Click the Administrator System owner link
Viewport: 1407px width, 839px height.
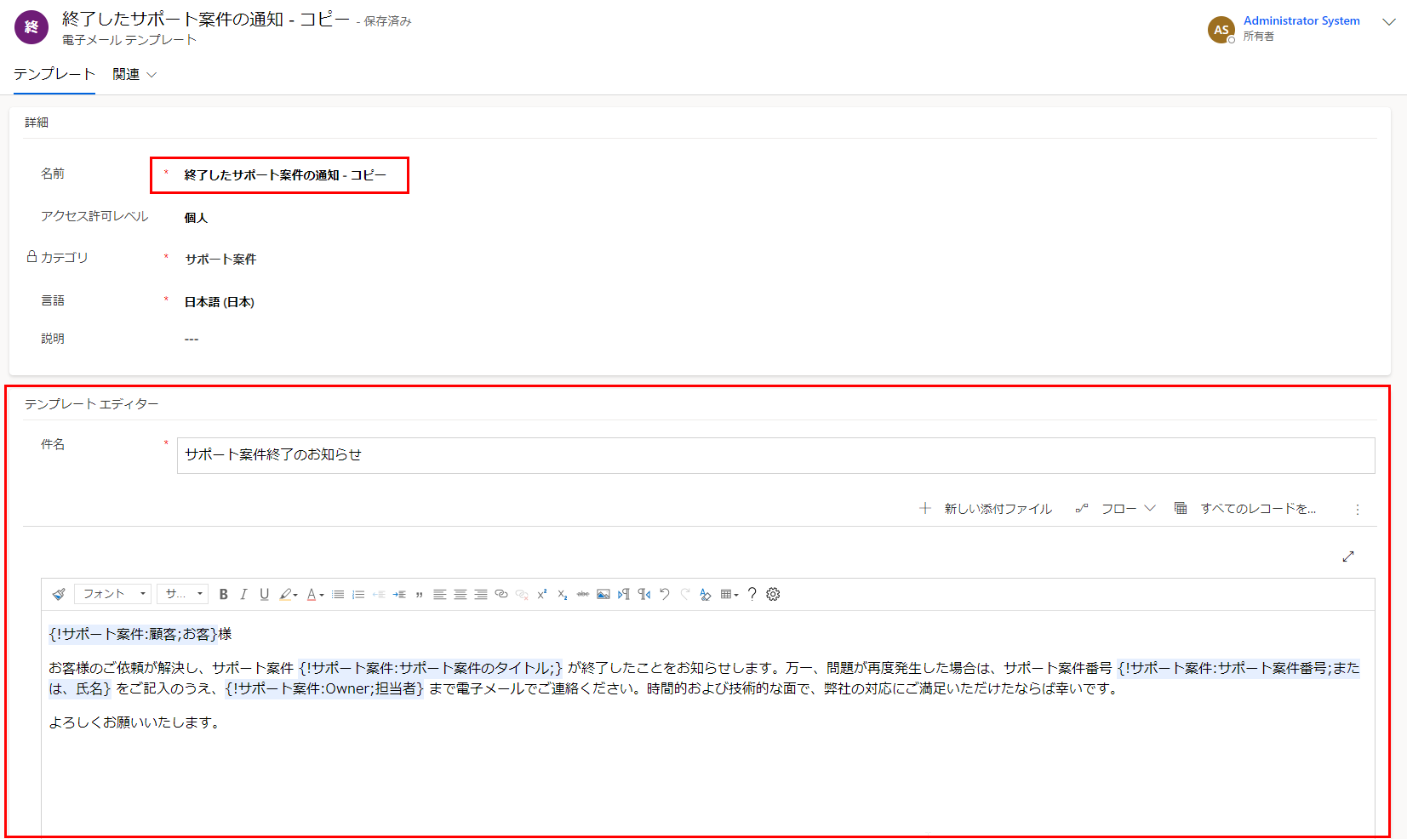tap(1301, 20)
